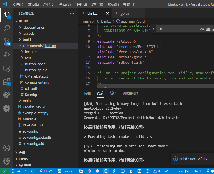Close the blink.c editor tab
The height and width of the screenshot is (174, 214).
click(x=108, y=13)
